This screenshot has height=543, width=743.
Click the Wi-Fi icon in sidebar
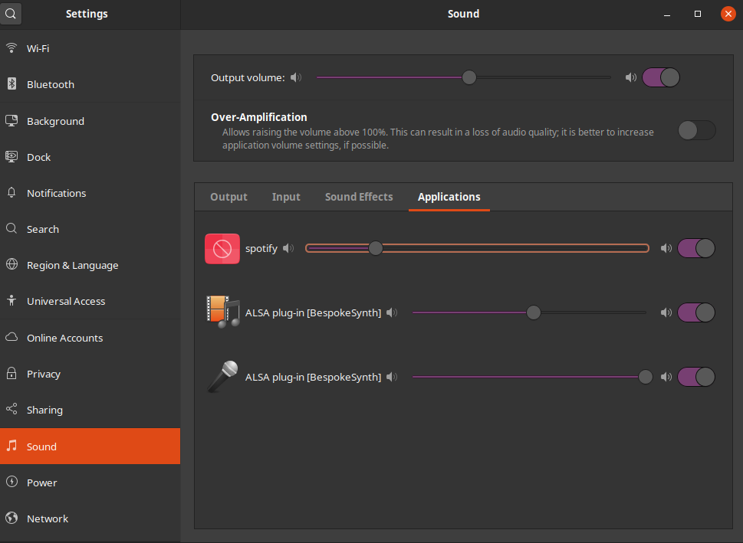point(12,48)
